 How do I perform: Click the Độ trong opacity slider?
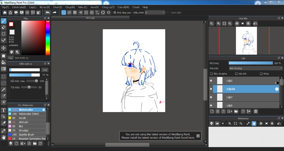251,63
